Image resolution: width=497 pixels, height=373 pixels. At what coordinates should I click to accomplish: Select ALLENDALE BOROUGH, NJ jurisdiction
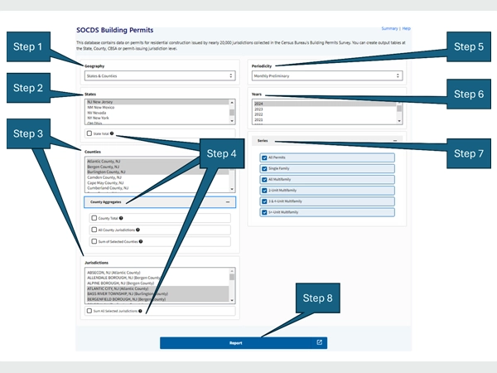click(157, 278)
